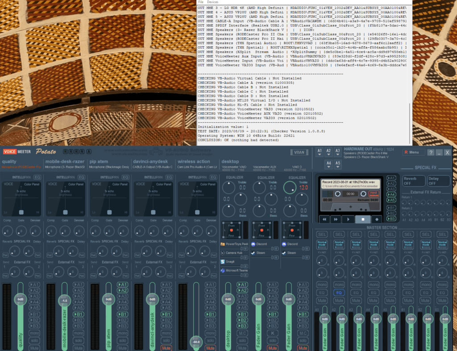Click the Camera Hub app icon
The height and width of the screenshot is (351, 457).
[223, 253]
